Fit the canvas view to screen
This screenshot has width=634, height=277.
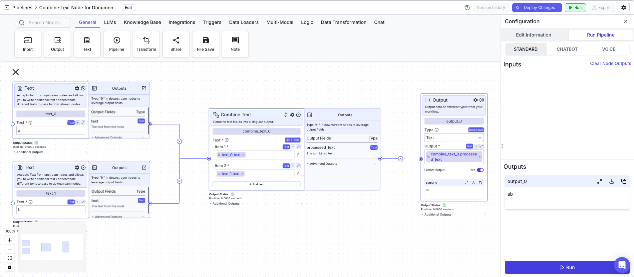pyautogui.click(x=10, y=258)
